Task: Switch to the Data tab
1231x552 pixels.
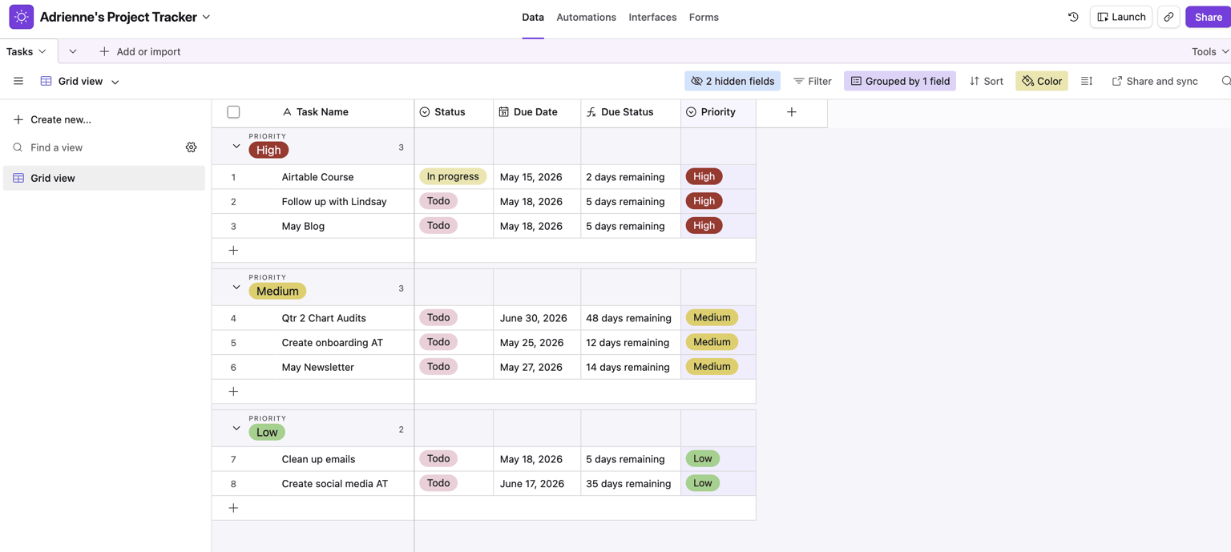Action: [533, 17]
